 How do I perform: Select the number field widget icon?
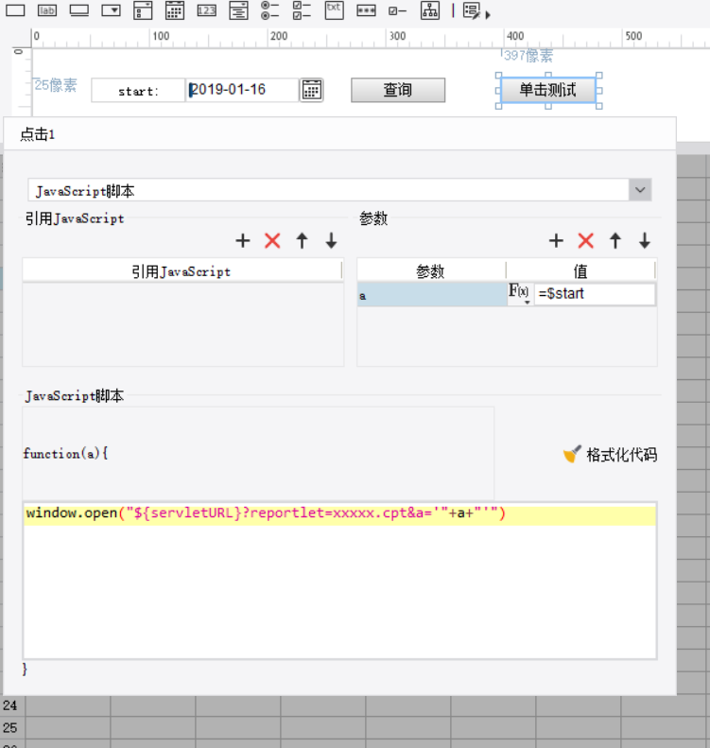click(206, 10)
